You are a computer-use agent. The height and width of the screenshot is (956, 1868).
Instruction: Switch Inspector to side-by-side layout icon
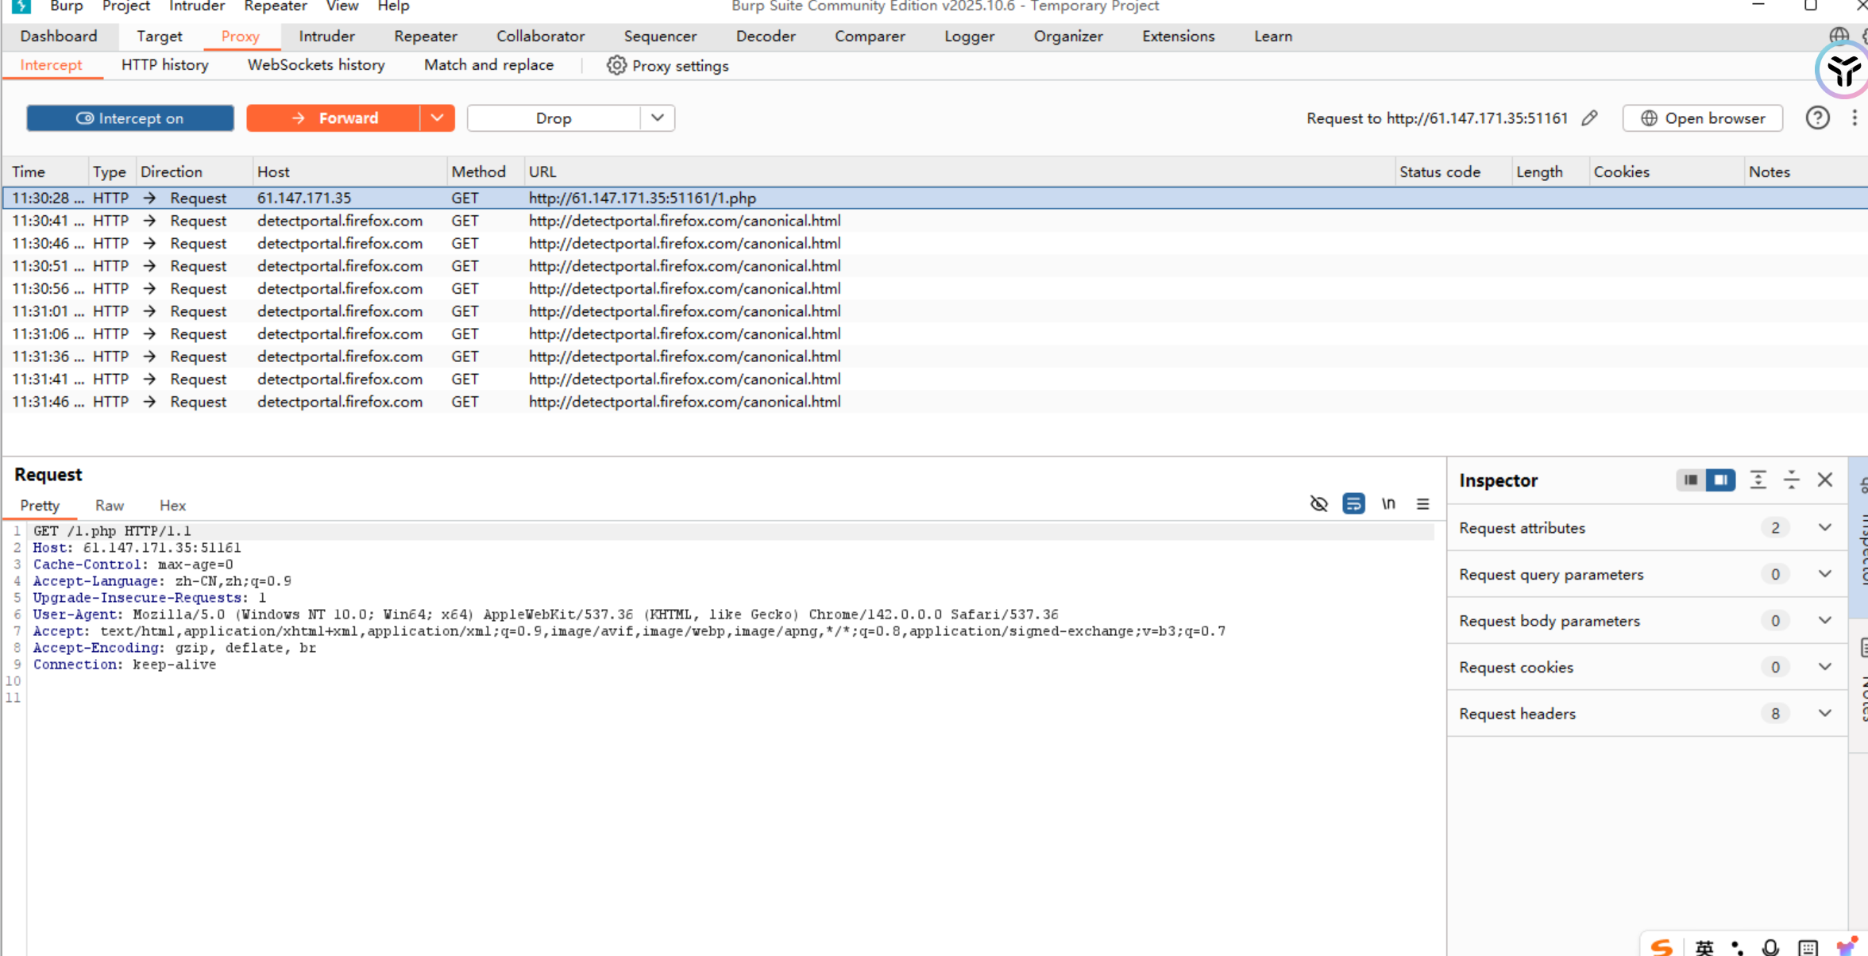(x=1720, y=480)
